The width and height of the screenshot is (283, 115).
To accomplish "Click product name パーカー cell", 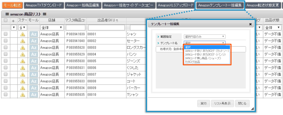I will (133, 88).
